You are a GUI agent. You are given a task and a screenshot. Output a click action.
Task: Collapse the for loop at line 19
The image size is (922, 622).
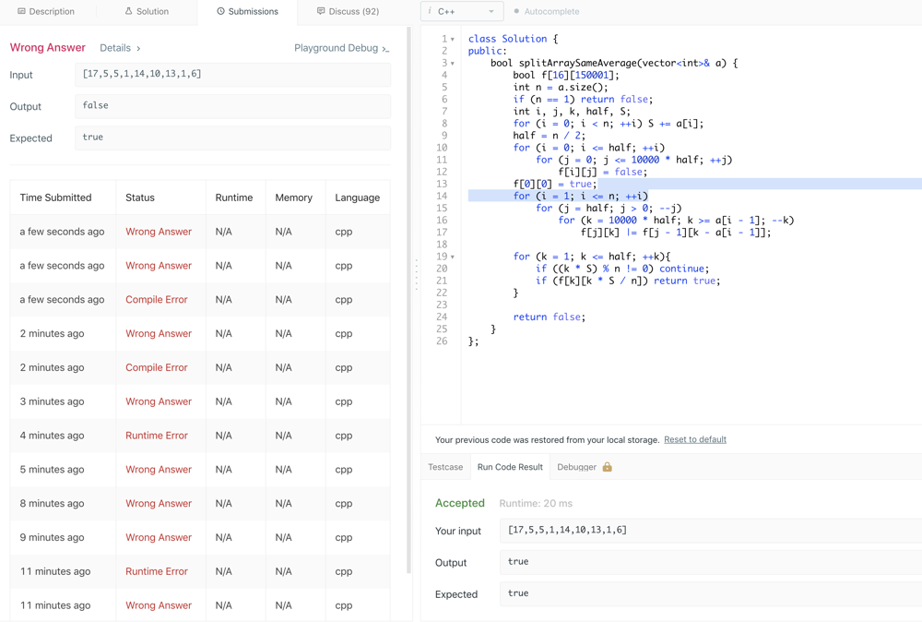(x=453, y=257)
